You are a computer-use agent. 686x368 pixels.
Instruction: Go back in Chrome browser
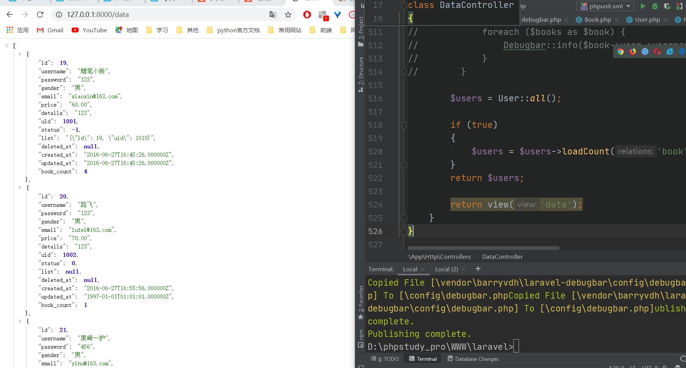10,14
